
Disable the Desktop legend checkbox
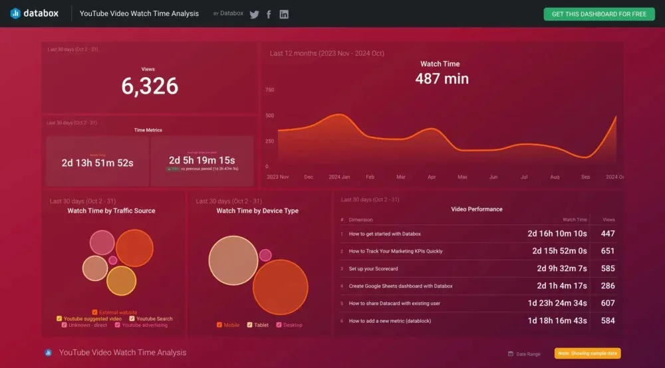tap(279, 325)
